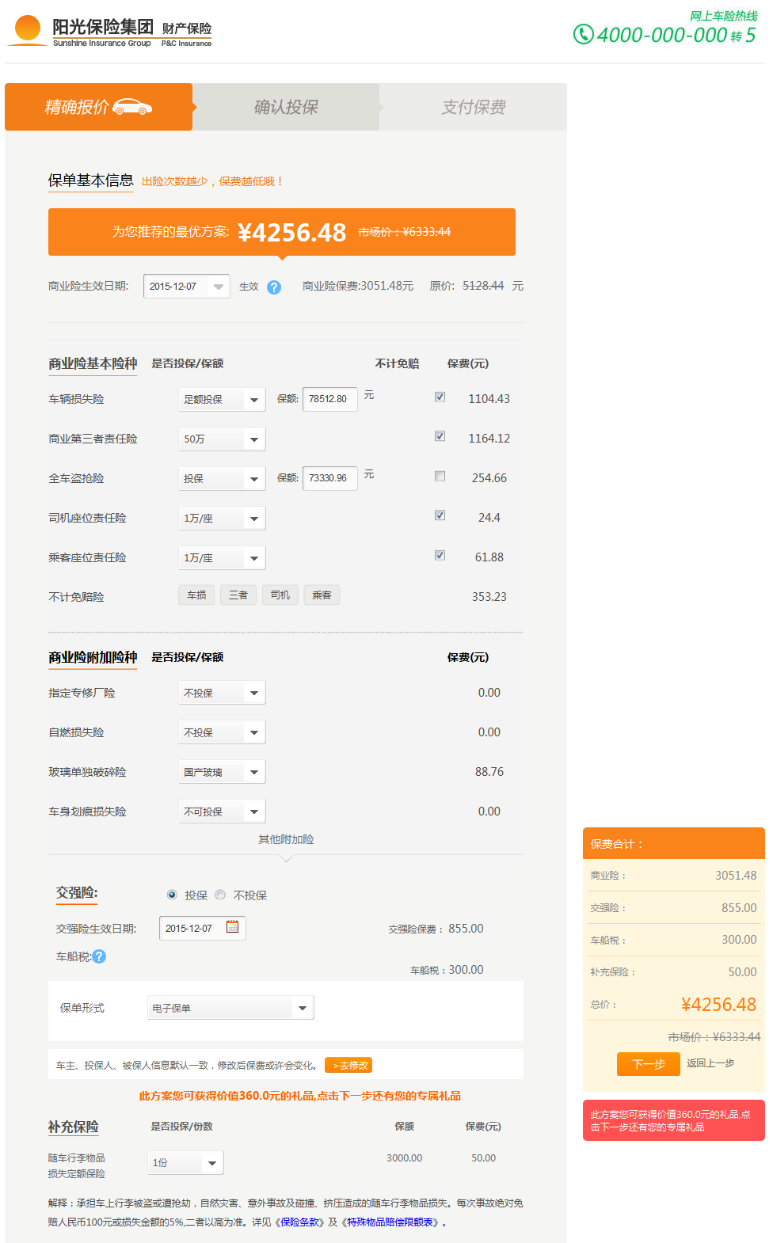Enable deductible waiver for theft insurance
The width and height of the screenshot is (773, 1243).
pos(440,477)
